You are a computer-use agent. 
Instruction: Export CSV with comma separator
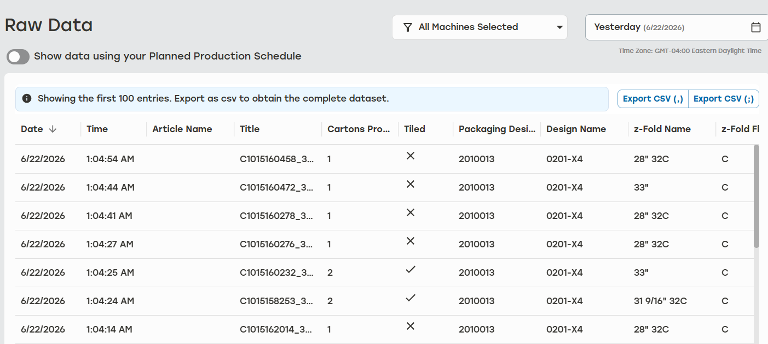click(x=653, y=99)
